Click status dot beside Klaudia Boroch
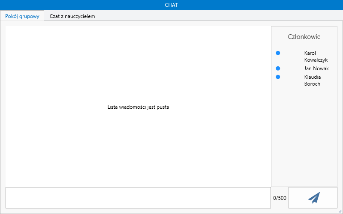This screenshot has width=343, height=214. tap(278, 77)
